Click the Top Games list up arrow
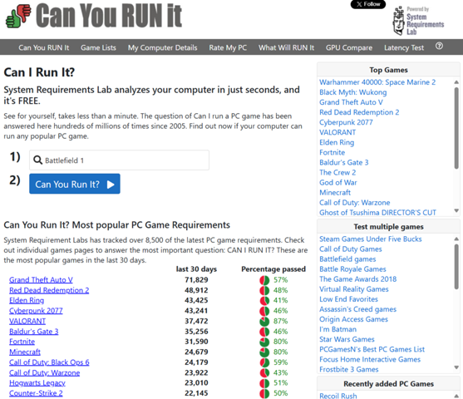The height and width of the screenshot is (399, 463). coord(456,82)
